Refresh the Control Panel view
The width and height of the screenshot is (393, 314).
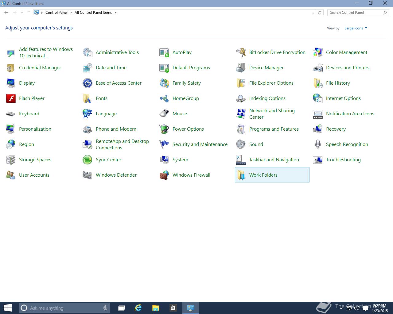tap(320, 13)
